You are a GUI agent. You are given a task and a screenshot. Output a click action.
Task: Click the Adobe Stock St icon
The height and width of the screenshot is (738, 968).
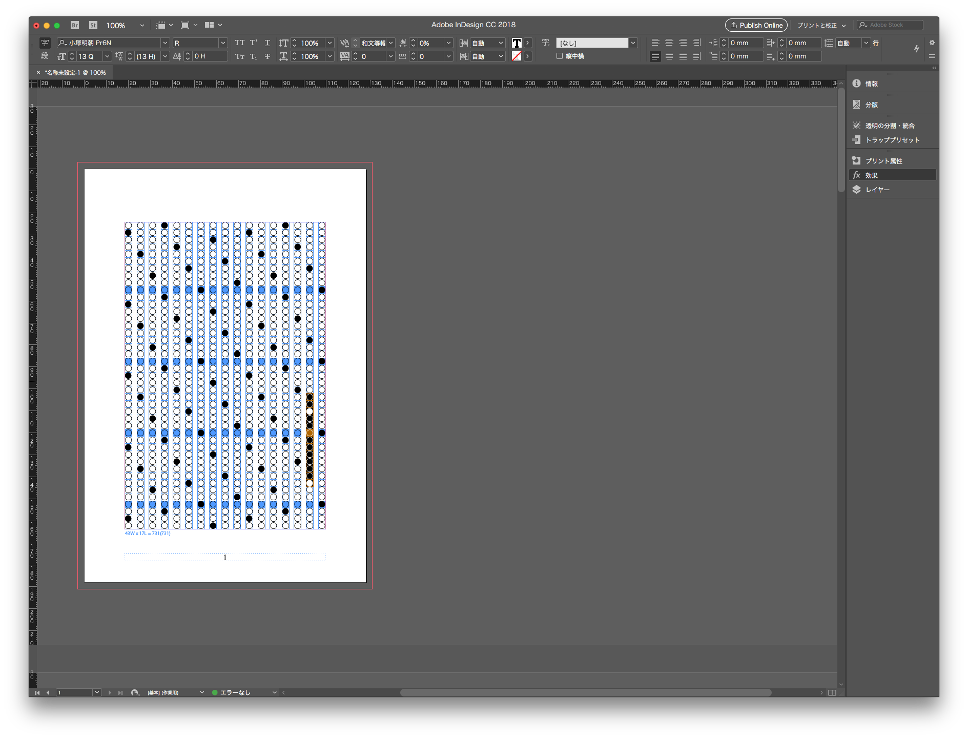click(x=93, y=25)
